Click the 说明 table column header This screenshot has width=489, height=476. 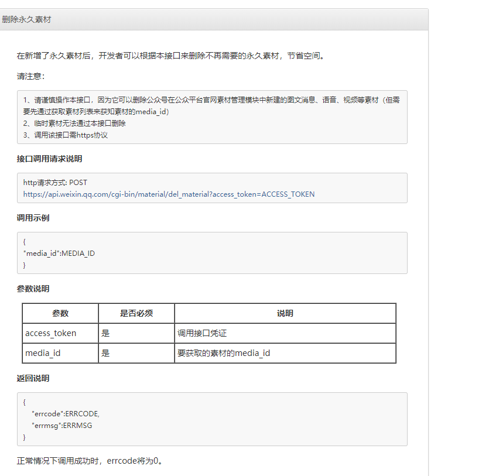(285, 313)
